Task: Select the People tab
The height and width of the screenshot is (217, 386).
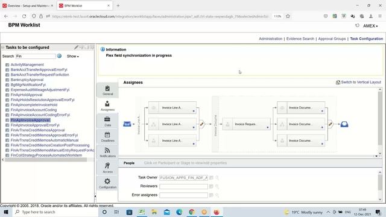Action: click(129, 163)
